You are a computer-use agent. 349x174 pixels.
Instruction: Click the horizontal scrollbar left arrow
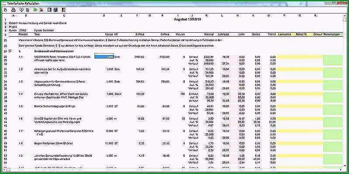[x=4, y=170]
